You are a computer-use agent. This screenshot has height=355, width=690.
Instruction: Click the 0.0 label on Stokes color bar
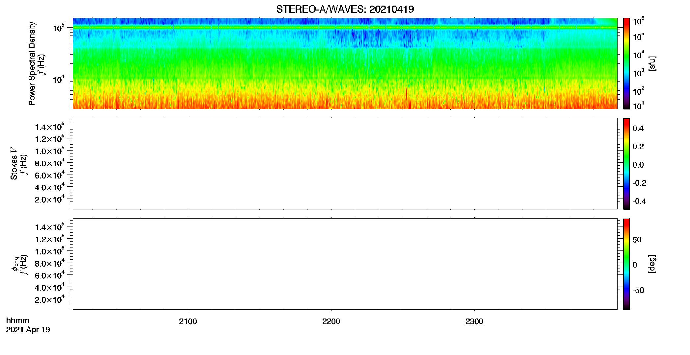pos(638,165)
